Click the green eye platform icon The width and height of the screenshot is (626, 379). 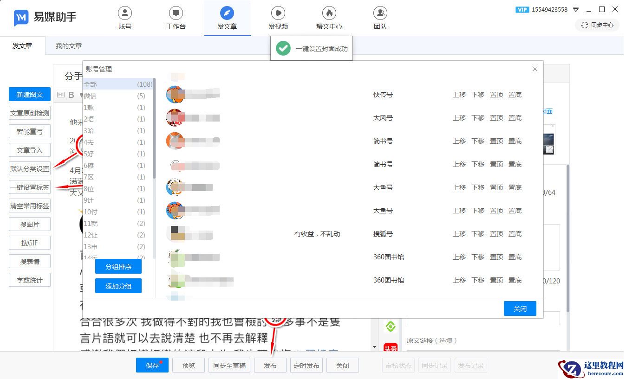point(391,327)
